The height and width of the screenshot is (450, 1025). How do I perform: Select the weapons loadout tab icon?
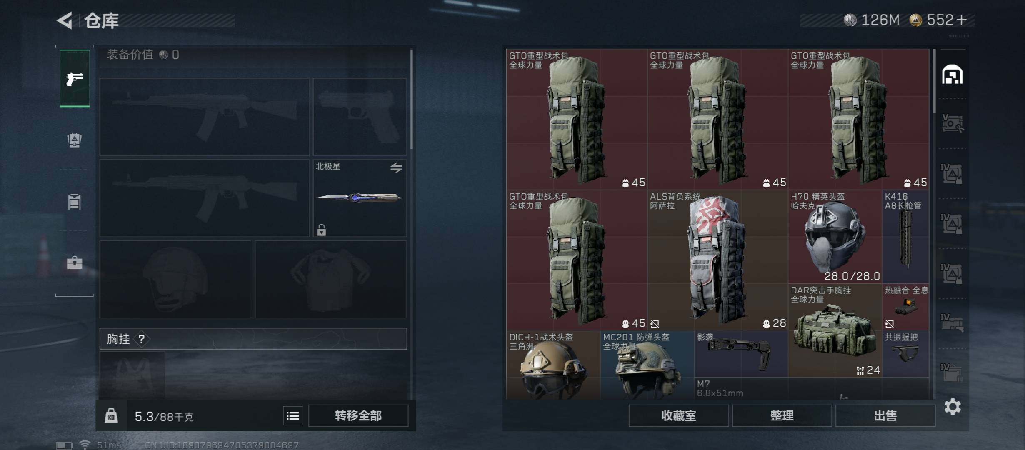[x=75, y=79]
